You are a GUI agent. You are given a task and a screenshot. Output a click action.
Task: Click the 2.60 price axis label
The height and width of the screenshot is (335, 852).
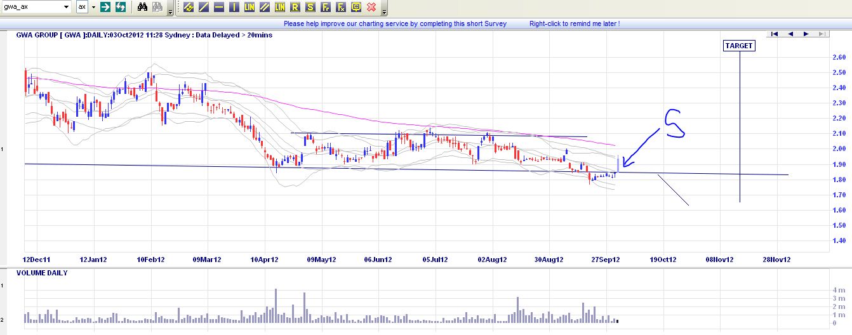click(838, 58)
